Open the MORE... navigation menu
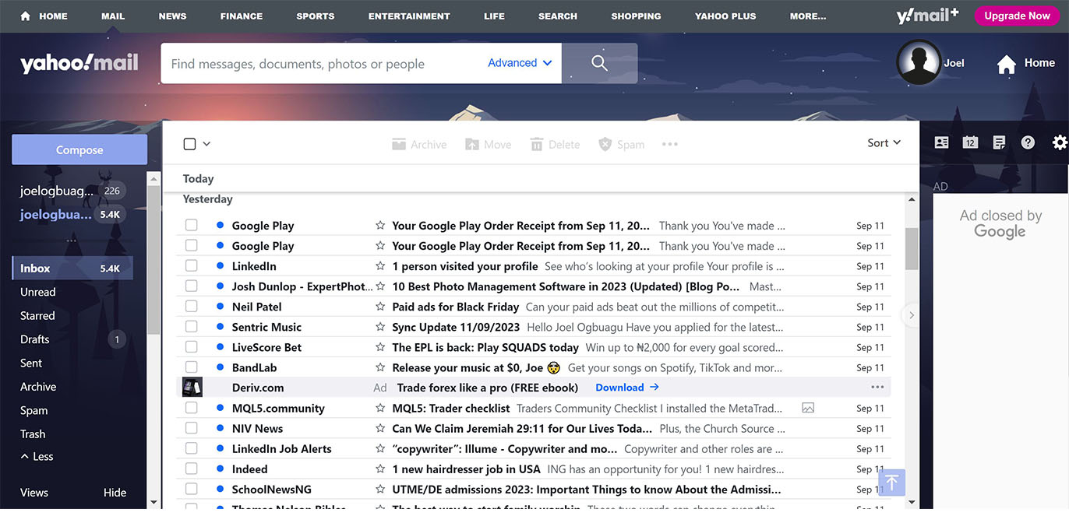The width and height of the screenshot is (1069, 523). 807,16
